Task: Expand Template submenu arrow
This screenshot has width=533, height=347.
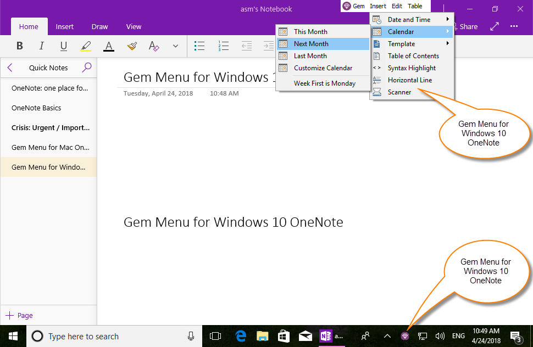Action: pyautogui.click(x=448, y=43)
